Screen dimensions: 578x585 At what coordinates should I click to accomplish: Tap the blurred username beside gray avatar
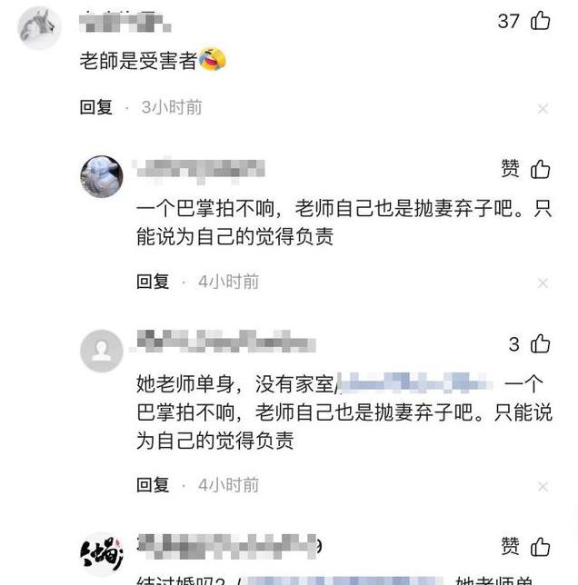[226, 341]
